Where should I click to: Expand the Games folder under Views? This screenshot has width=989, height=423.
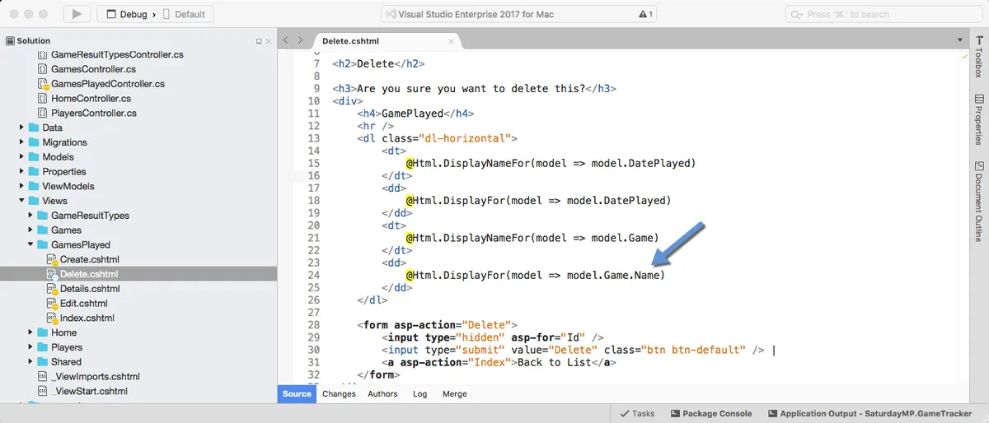[31, 230]
